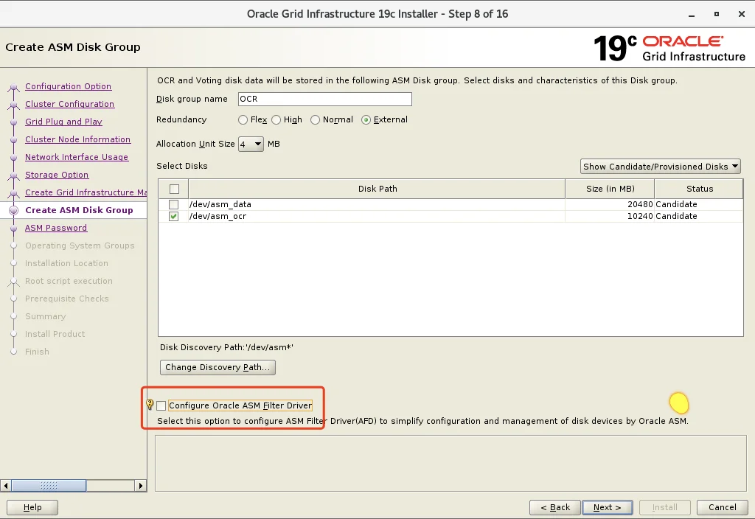Click the lightbulb hint icon beside Filter Driver
The image size is (755, 519).
[x=150, y=405]
